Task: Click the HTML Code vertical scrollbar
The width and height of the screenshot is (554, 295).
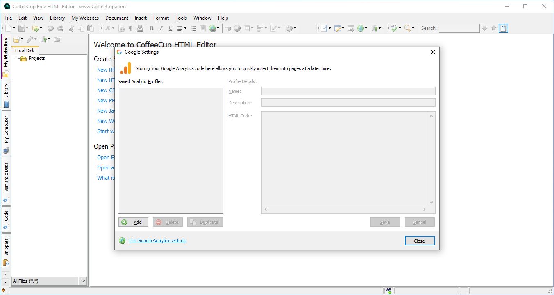Action: point(431,159)
